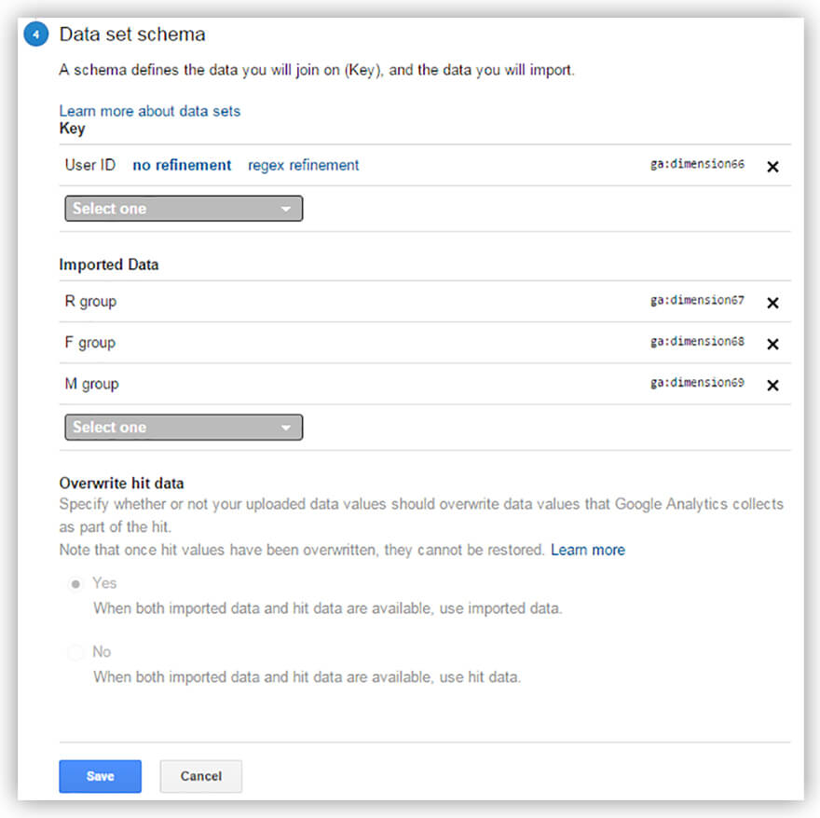Click the step 4 number badge
820x818 pixels.
[x=35, y=36]
